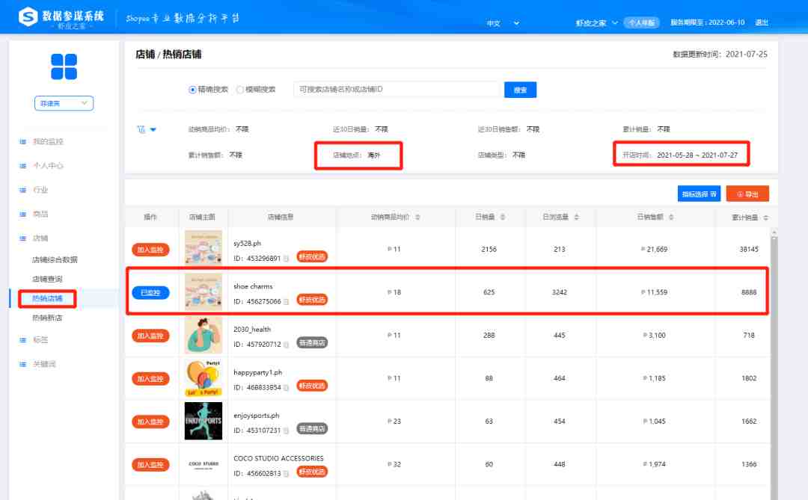Screen dimensions: 808x500
Task: Open the enjoysports.ph shop thumbnail
Action: [x=203, y=422]
